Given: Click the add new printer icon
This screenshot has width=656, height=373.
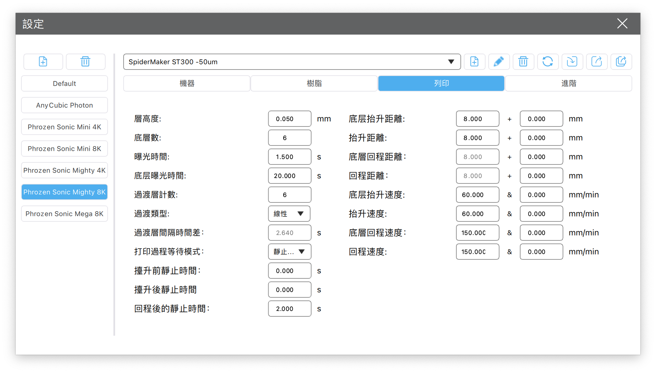Looking at the screenshot, I should click(43, 62).
